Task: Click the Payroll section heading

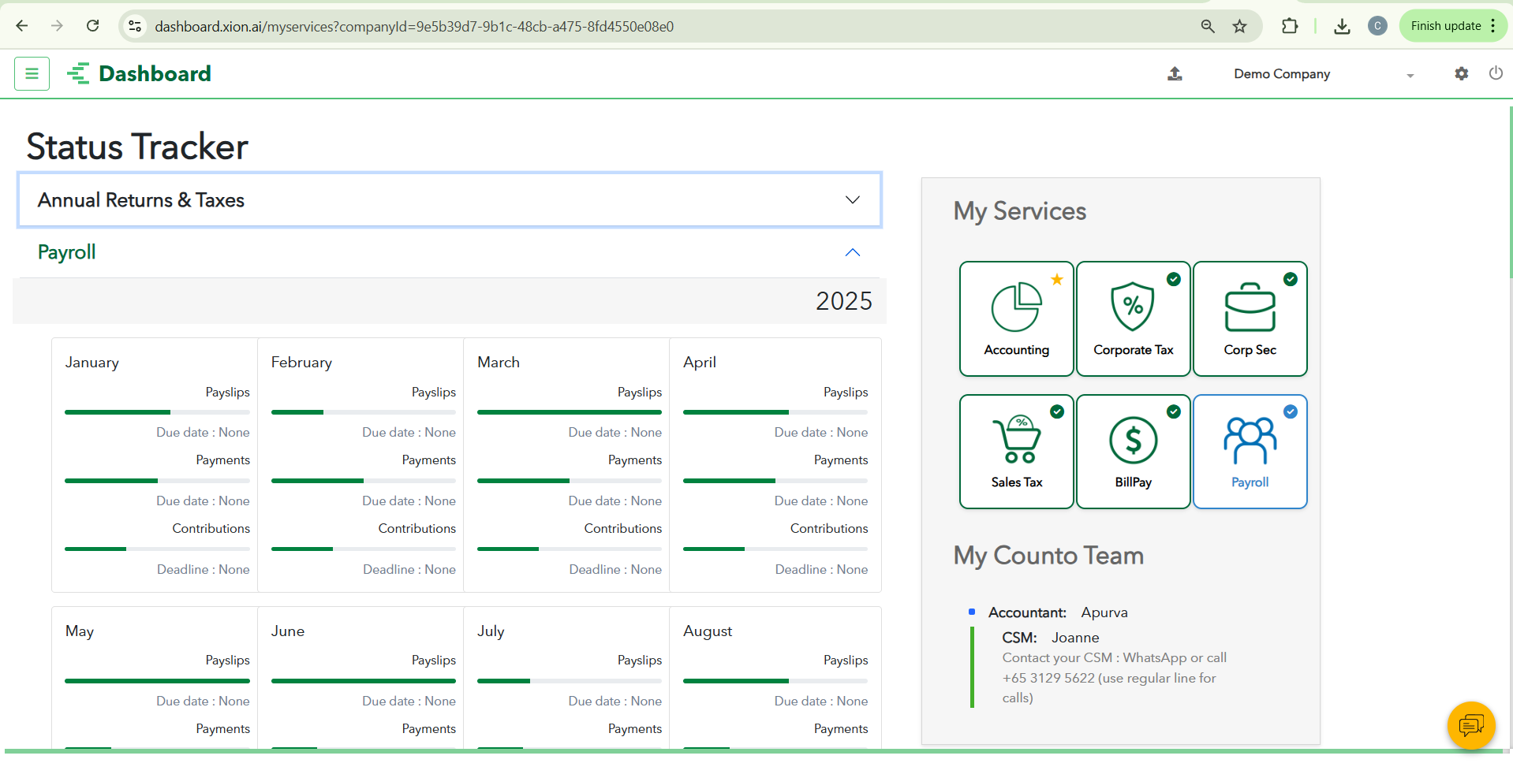Action: click(66, 252)
